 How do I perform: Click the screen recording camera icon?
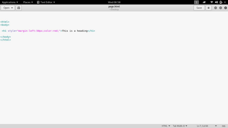[204, 2]
